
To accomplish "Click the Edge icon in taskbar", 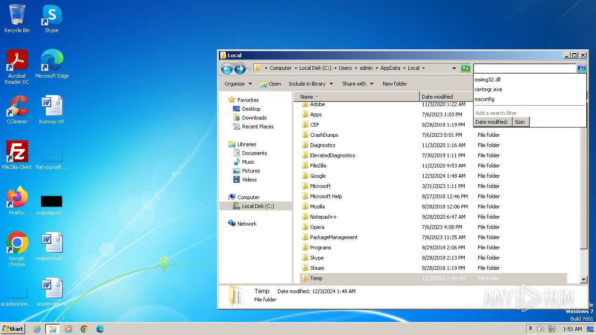I will pos(100,329).
